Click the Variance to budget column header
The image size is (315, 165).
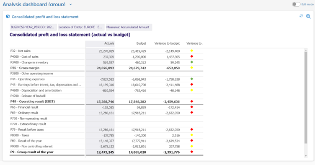[x=167, y=43]
